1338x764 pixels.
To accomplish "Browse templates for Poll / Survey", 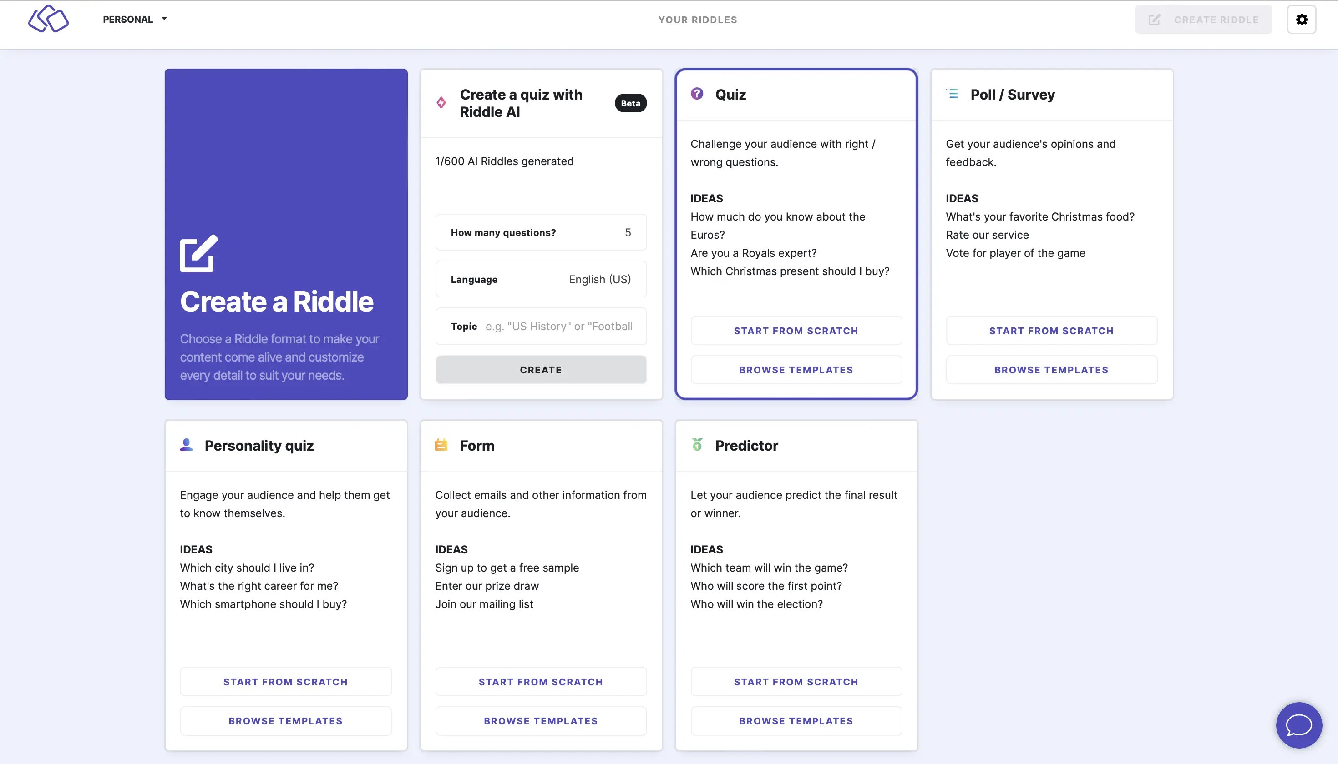I will (1051, 369).
